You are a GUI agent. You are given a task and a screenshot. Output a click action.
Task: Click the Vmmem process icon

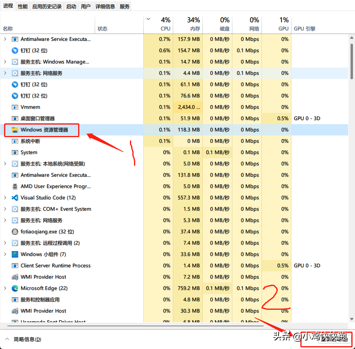(x=15, y=107)
